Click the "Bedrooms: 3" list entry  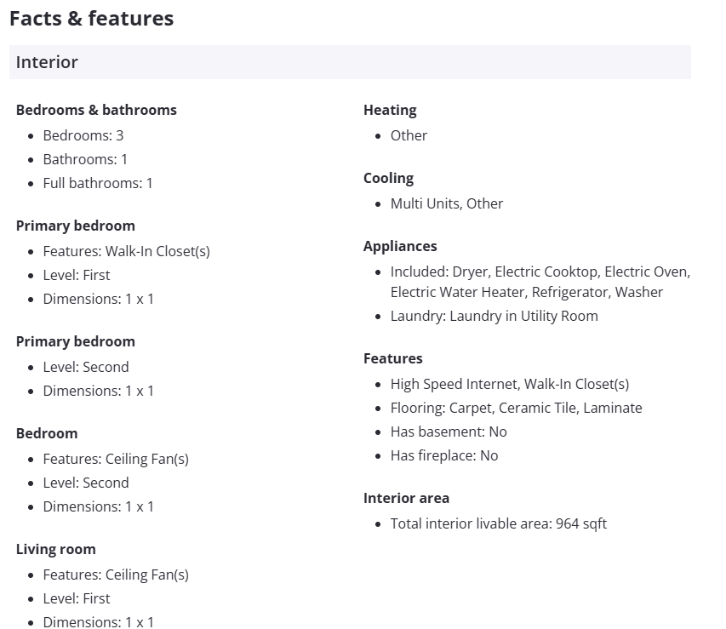[83, 135]
